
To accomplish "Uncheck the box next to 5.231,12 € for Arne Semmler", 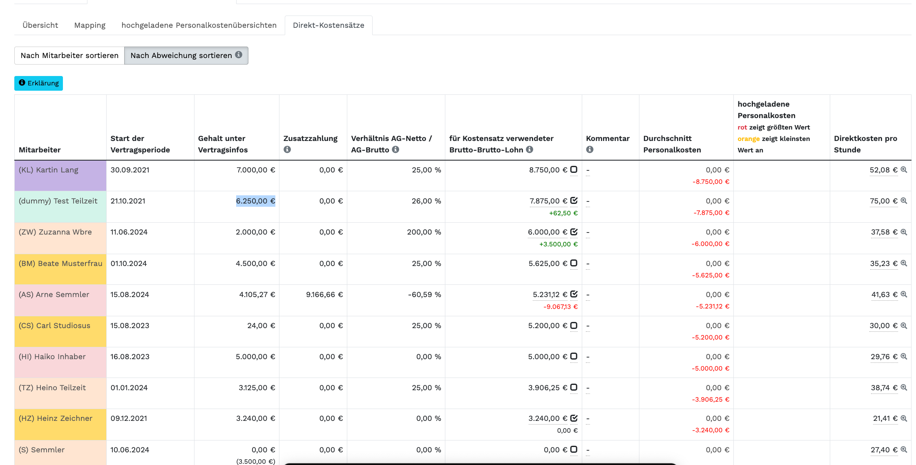I will (x=574, y=294).
